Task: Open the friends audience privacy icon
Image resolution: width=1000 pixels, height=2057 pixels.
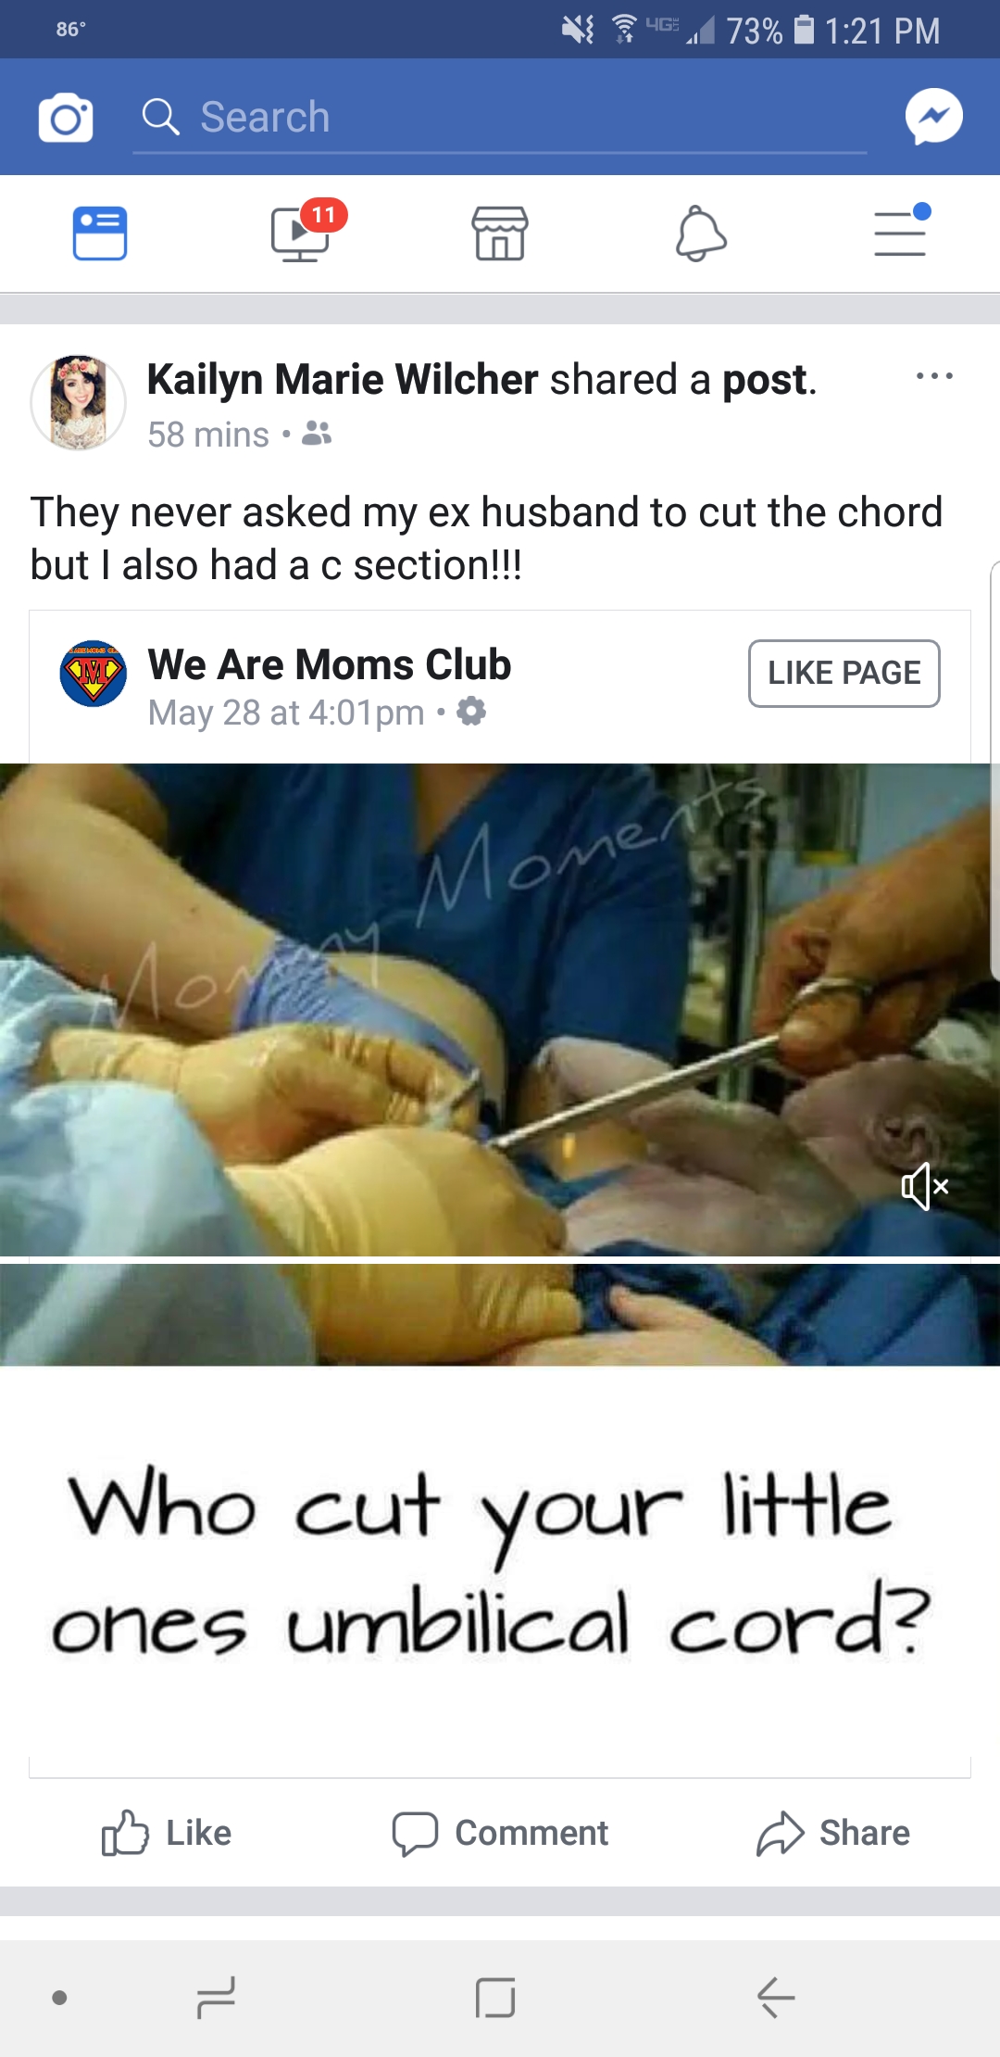Action: (x=317, y=433)
